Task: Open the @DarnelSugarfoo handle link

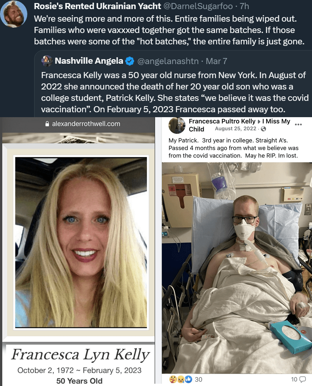Action: 198,6
